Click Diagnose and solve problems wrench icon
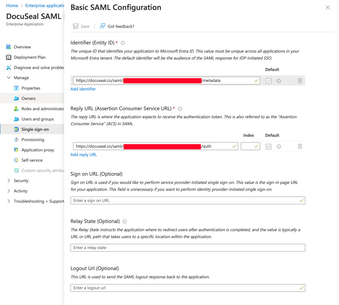 tap(8, 67)
